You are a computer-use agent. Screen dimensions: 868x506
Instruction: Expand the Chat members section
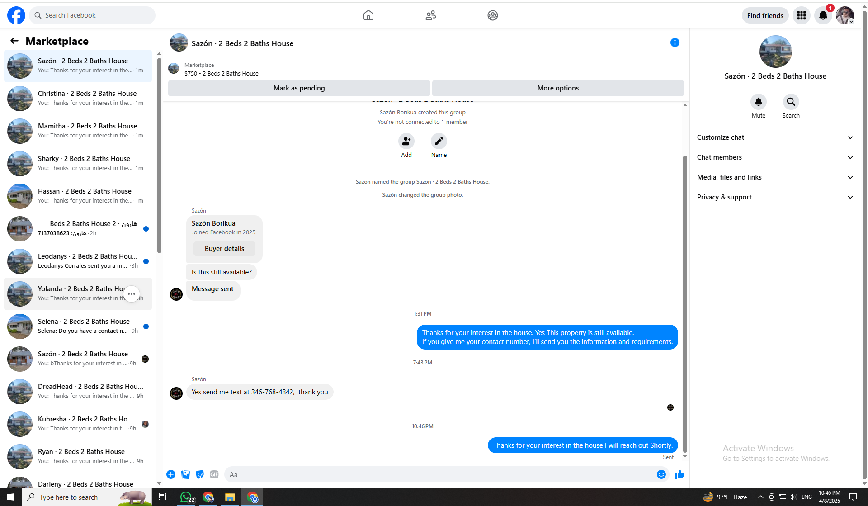775,157
